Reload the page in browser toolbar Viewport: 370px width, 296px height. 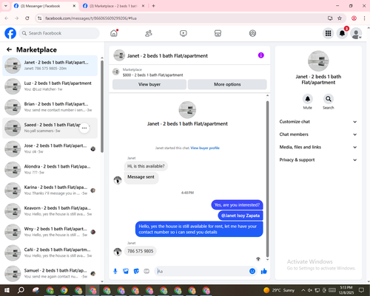(27, 18)
